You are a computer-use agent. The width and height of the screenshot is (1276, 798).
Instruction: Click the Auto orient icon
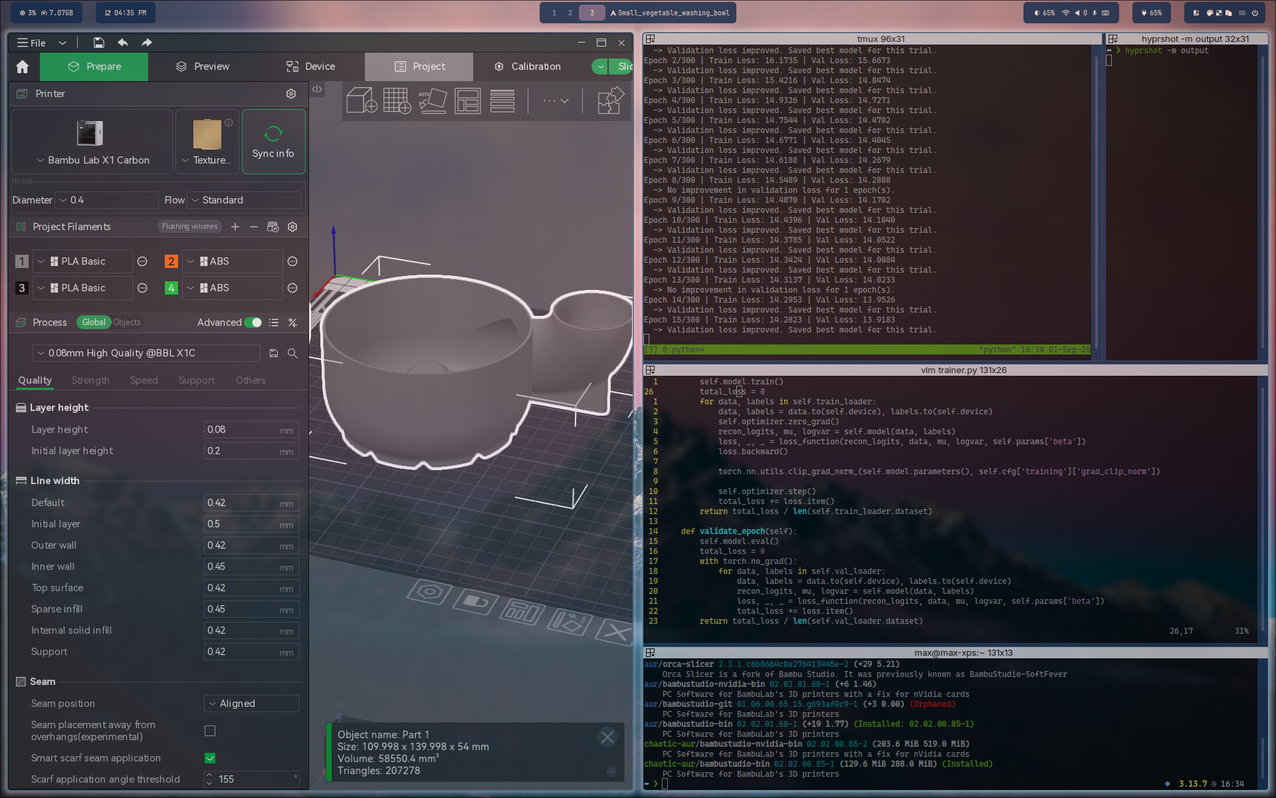(x=432, y=100)
